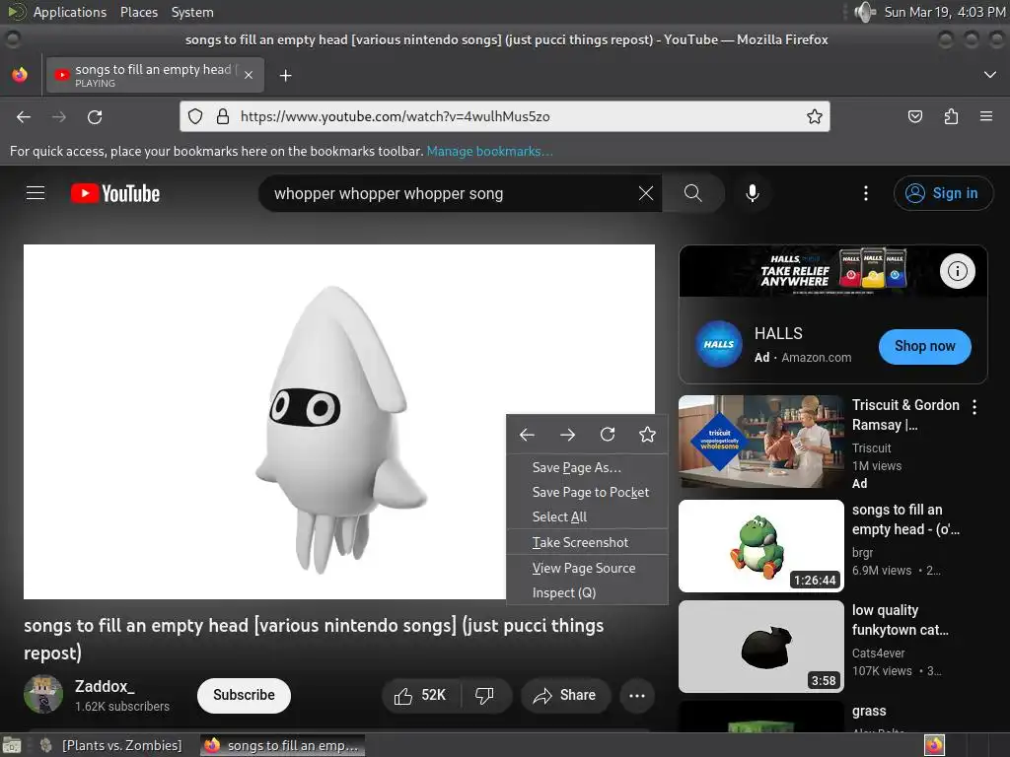Open the clock Sun Mar 19, 4:03 PM
Screen dimensions: 1010x757
[x=944, y=12]
